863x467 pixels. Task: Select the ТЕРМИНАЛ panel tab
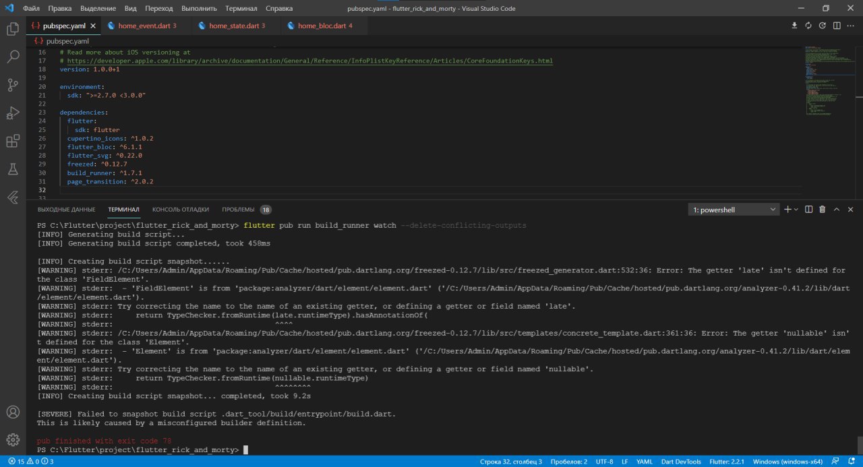[x=123, y=210]
